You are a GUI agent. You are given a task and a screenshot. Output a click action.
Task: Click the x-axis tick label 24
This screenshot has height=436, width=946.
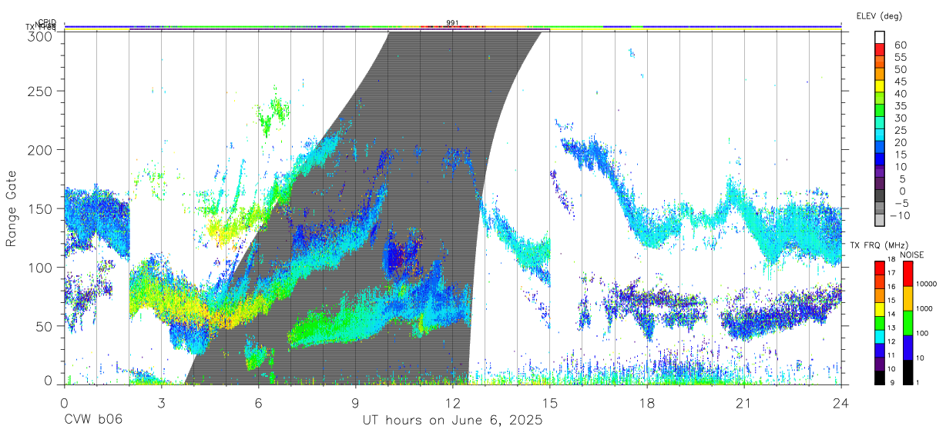point(840,402)
